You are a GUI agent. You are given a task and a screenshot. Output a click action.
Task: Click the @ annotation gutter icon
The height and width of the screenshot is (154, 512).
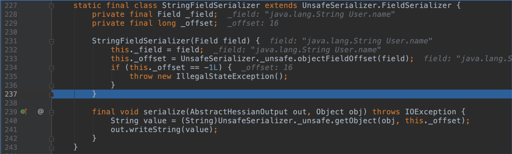(x=40, y=111)
